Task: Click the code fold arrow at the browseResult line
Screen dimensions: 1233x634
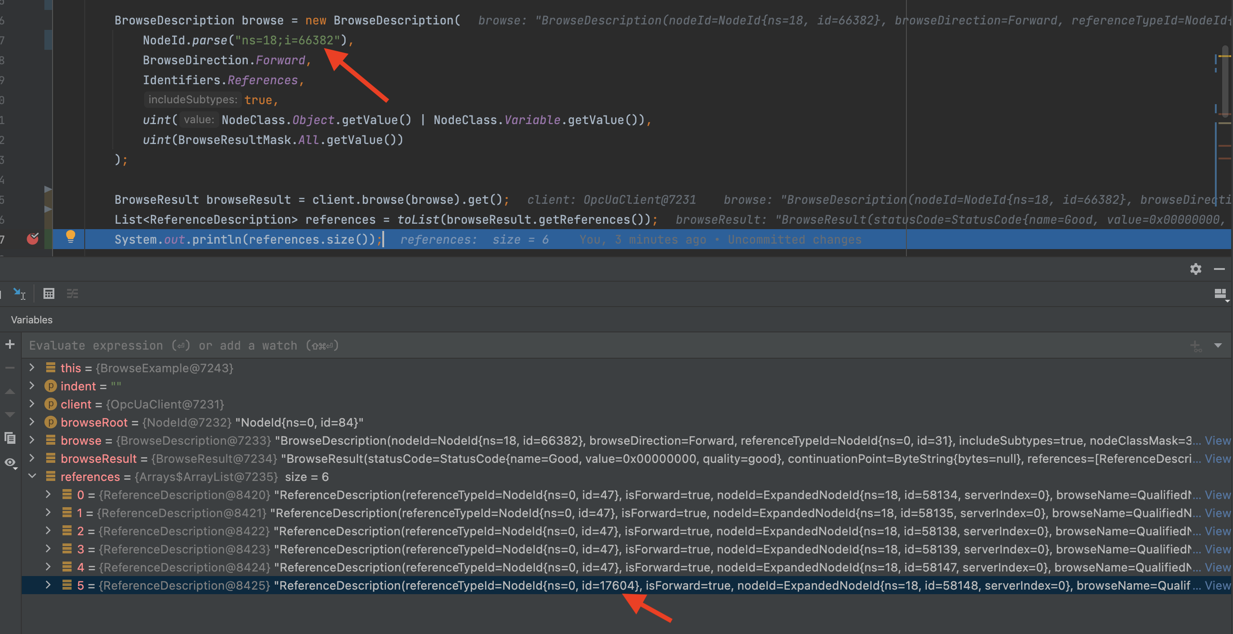Action: (x=48, y=189)
